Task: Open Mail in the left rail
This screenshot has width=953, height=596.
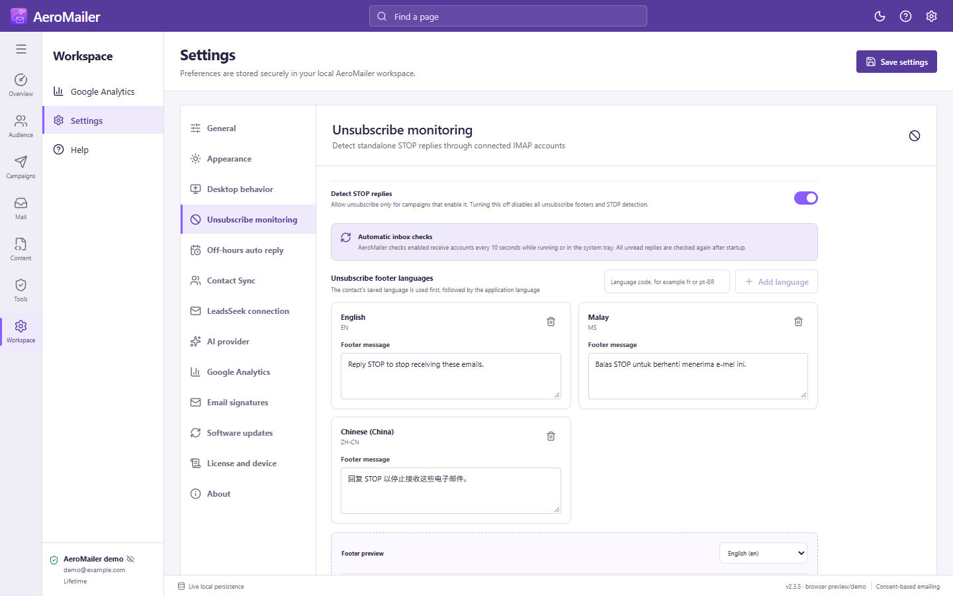Action: 21,209
